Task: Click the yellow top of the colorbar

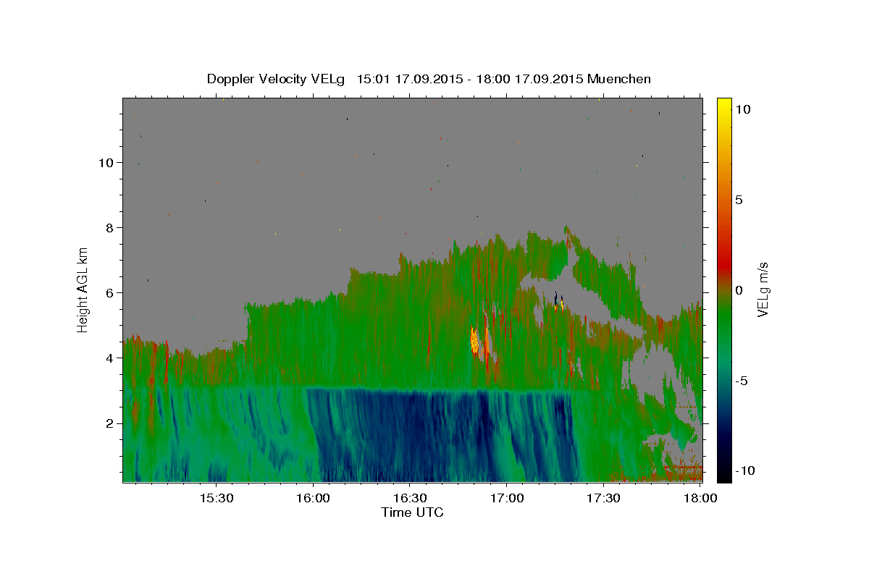Action: 723,105
